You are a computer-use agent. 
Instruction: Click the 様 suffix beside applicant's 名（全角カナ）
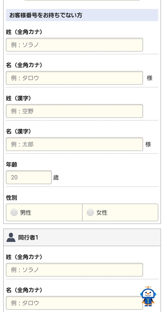pyautogui.click(x=149, y=78)
